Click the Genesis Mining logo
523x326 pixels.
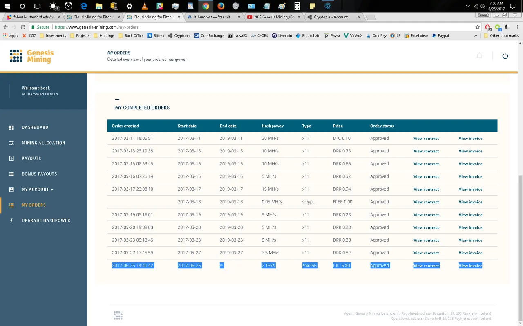(31, 56)
